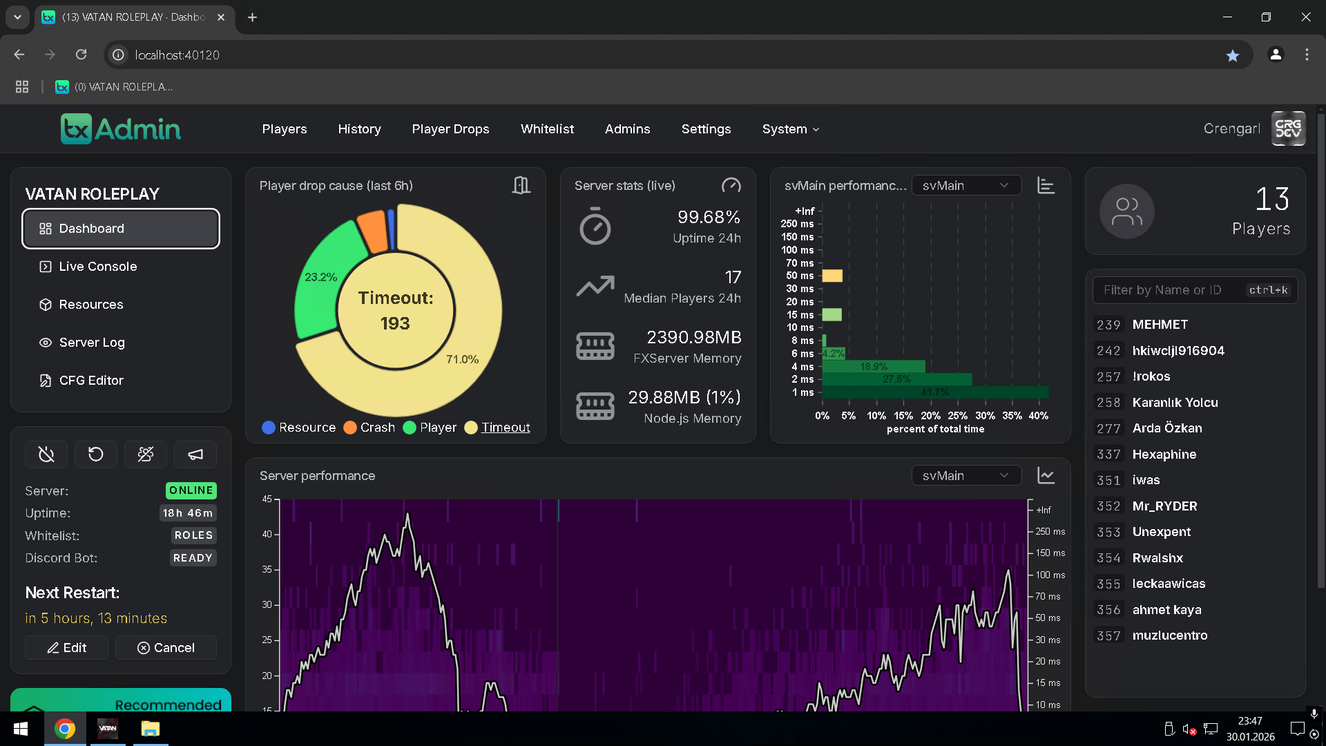Click the Chrome taskbar icon
The image size is (1326, 746).
[x=65, y=729]
